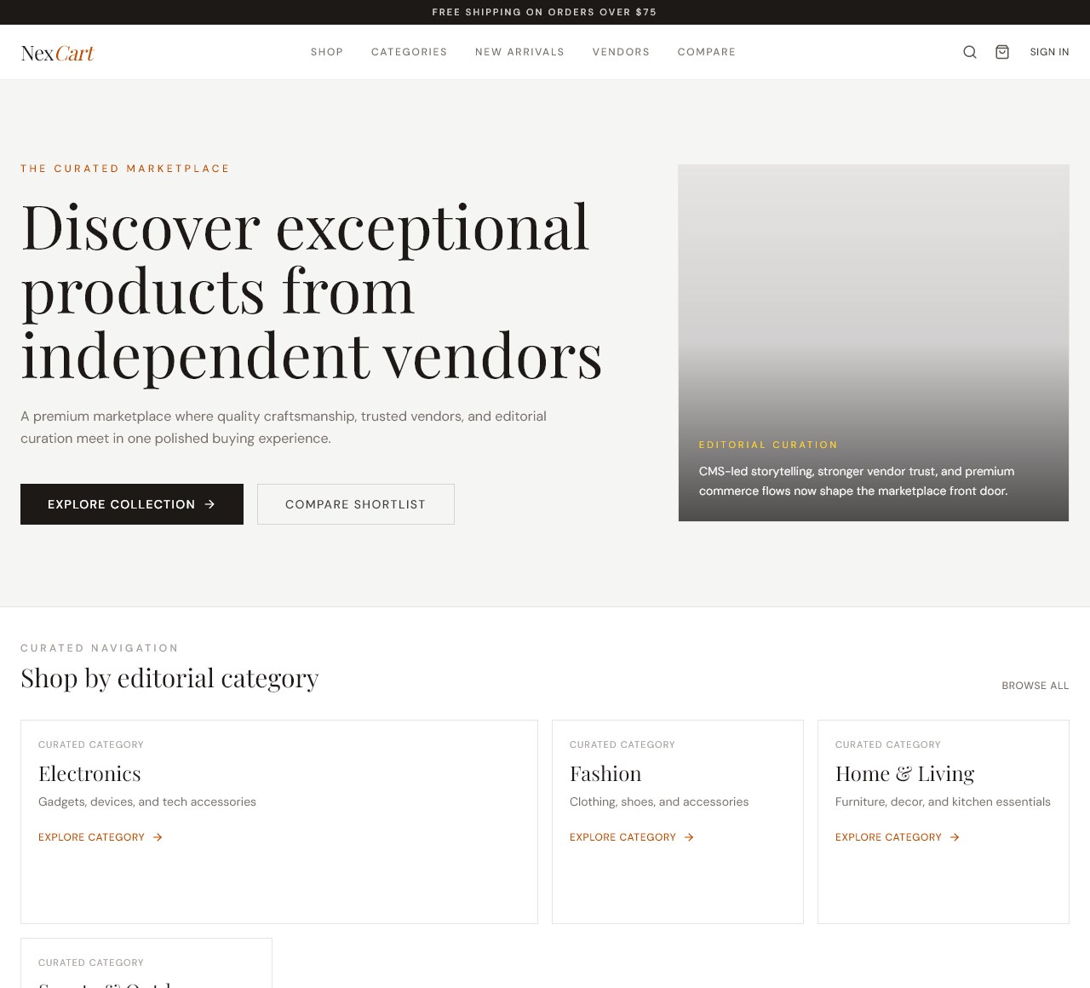
Task: Explore the Home & Living category
Action: pos(888,837)
